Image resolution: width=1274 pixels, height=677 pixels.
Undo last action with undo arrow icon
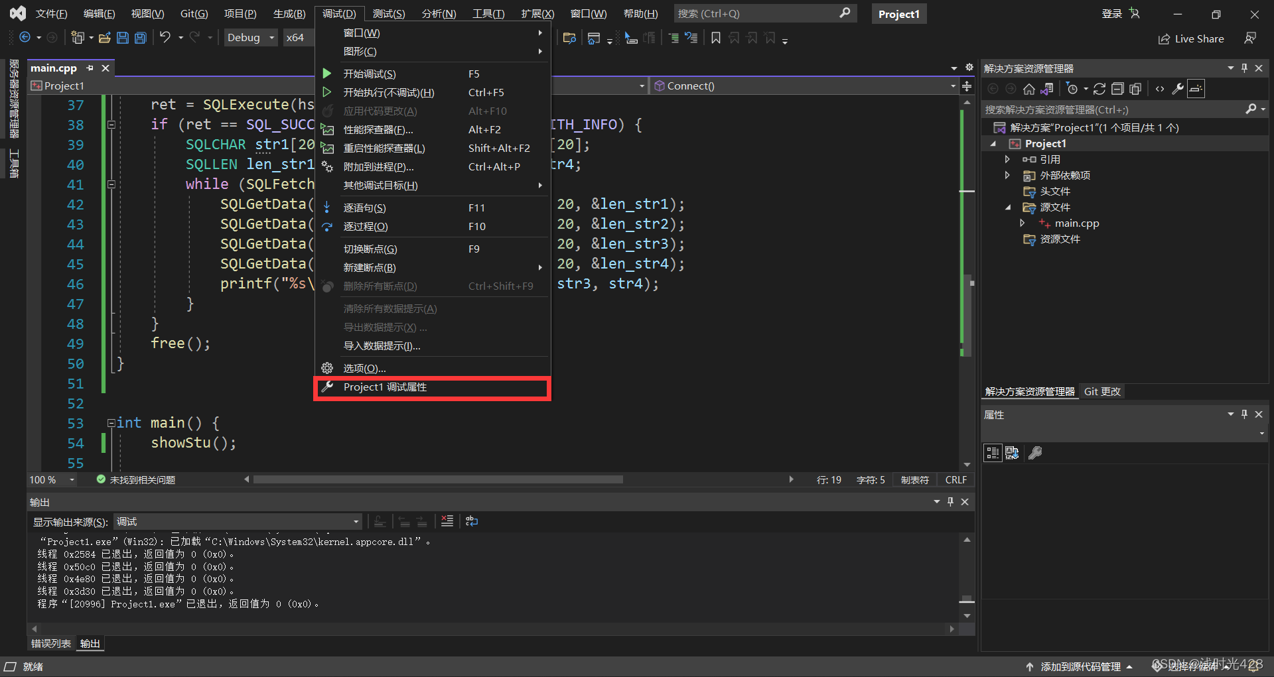pyautogui.click(x=165, y=38)
